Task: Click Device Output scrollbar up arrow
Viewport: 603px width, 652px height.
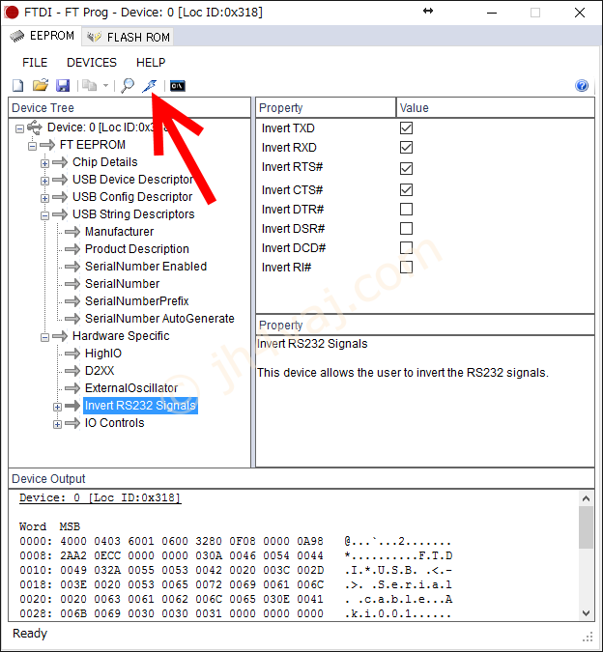Action: (586, 498)
